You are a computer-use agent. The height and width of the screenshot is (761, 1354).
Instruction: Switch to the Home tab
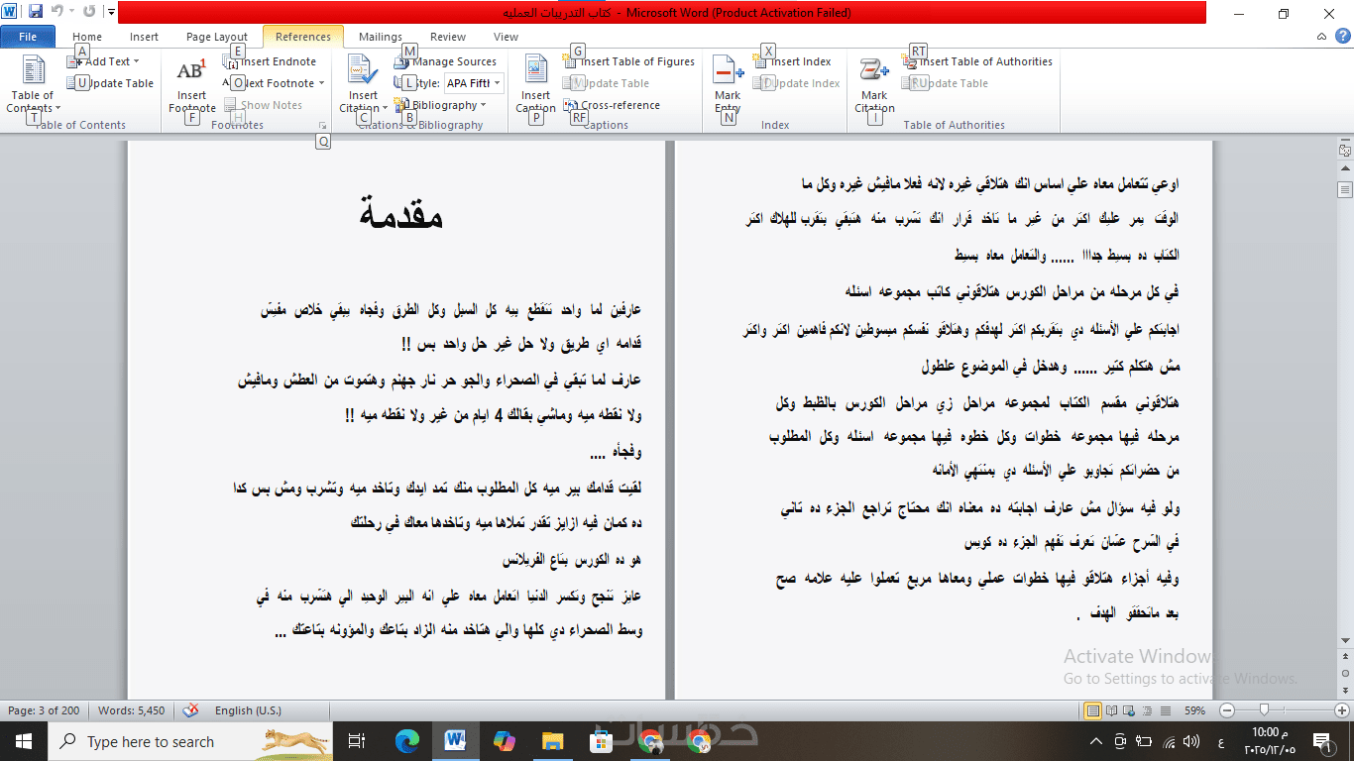87,37
